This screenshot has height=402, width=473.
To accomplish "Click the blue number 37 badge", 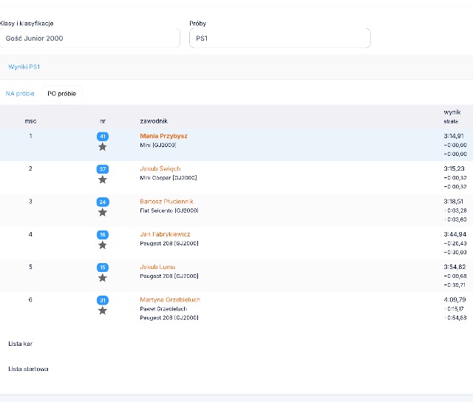I will 103,169.
